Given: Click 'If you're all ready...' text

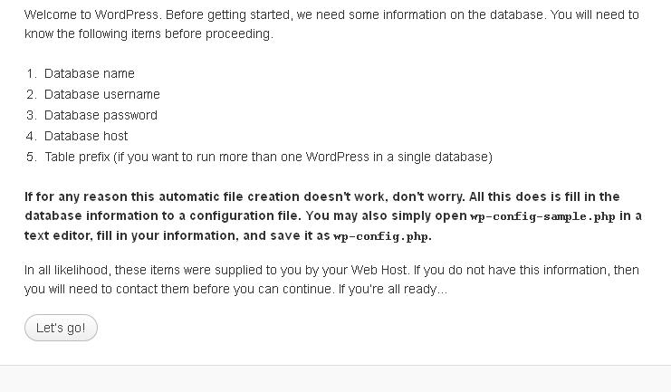Looking at the screenshot, I should 392,290.
